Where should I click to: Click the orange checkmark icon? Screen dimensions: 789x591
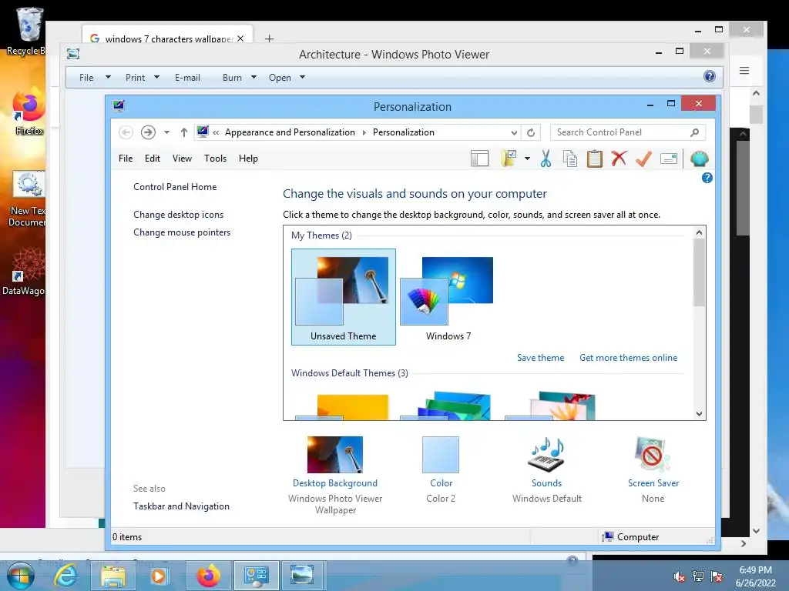(x=643, y=159)
